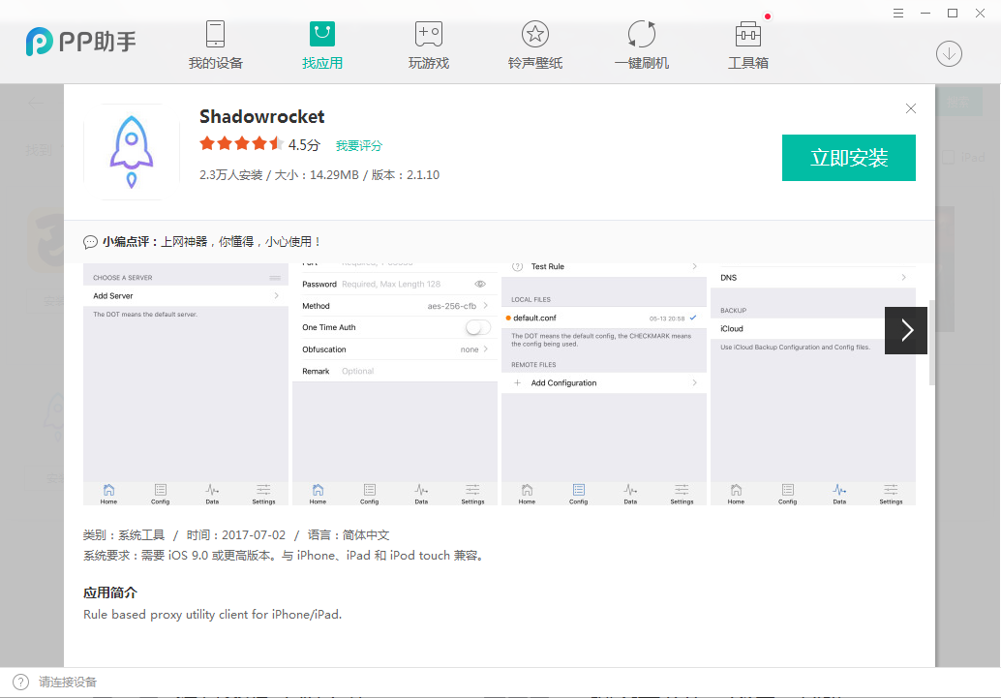Viewport: 1001px width, 698px height.
Task: Click the Rule based proxy description text
Action: [x=213, y=615]
